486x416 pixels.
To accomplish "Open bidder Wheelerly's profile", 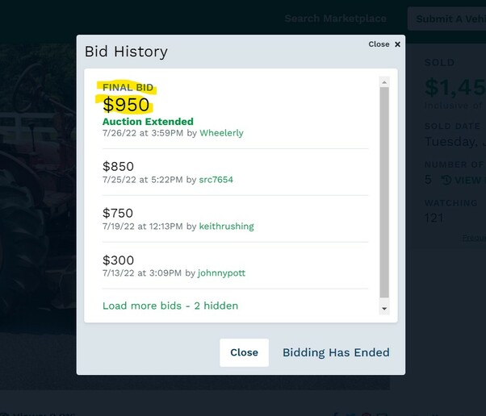I will coord(221,133).
